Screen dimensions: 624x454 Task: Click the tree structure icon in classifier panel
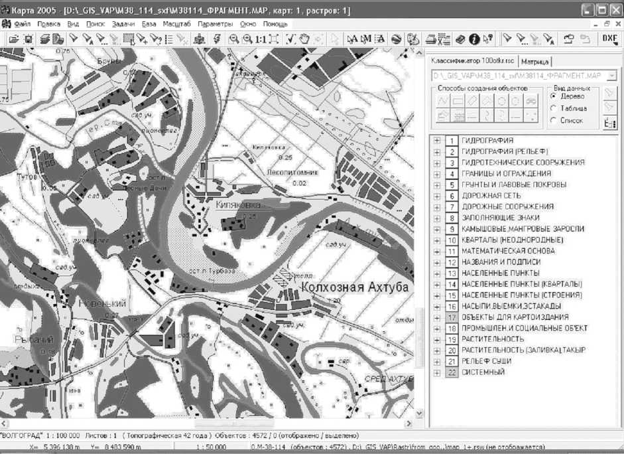tap(609, 123)
